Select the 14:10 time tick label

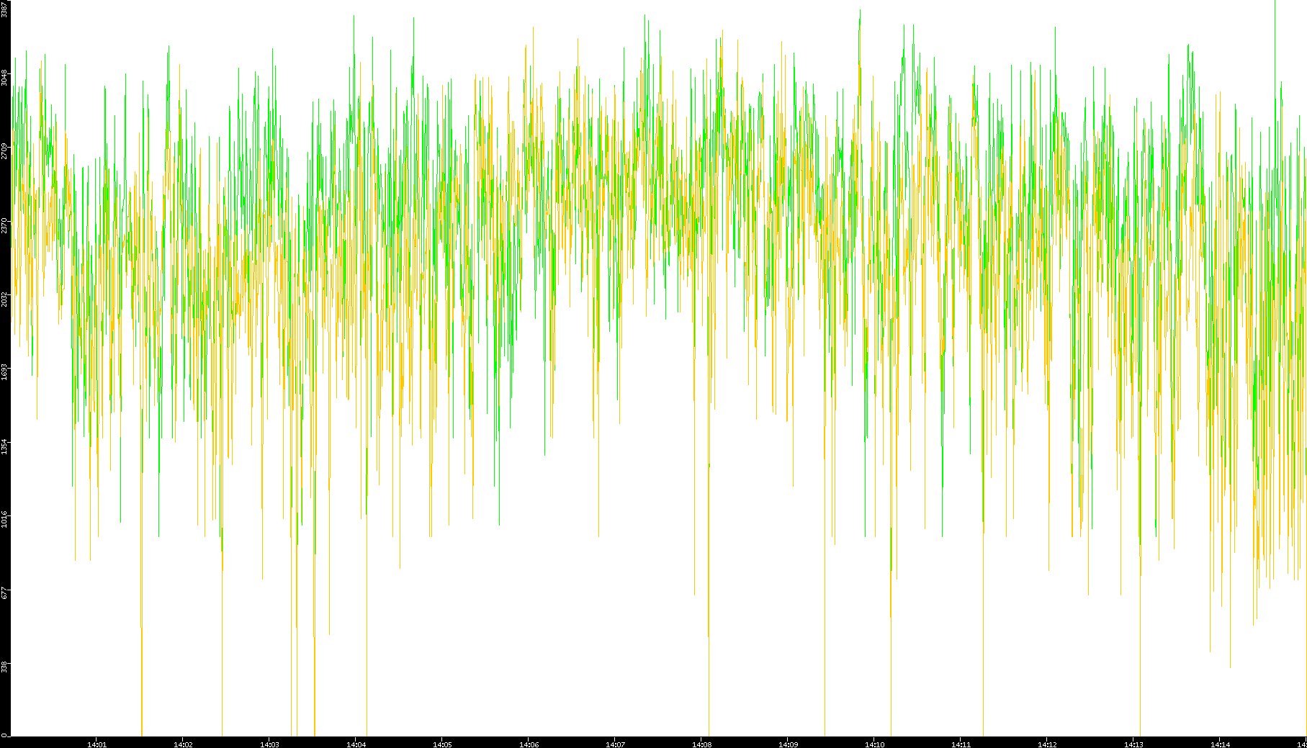coord(875,744)
